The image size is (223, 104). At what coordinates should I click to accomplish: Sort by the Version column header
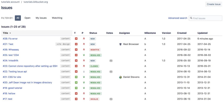pos(166,33)
